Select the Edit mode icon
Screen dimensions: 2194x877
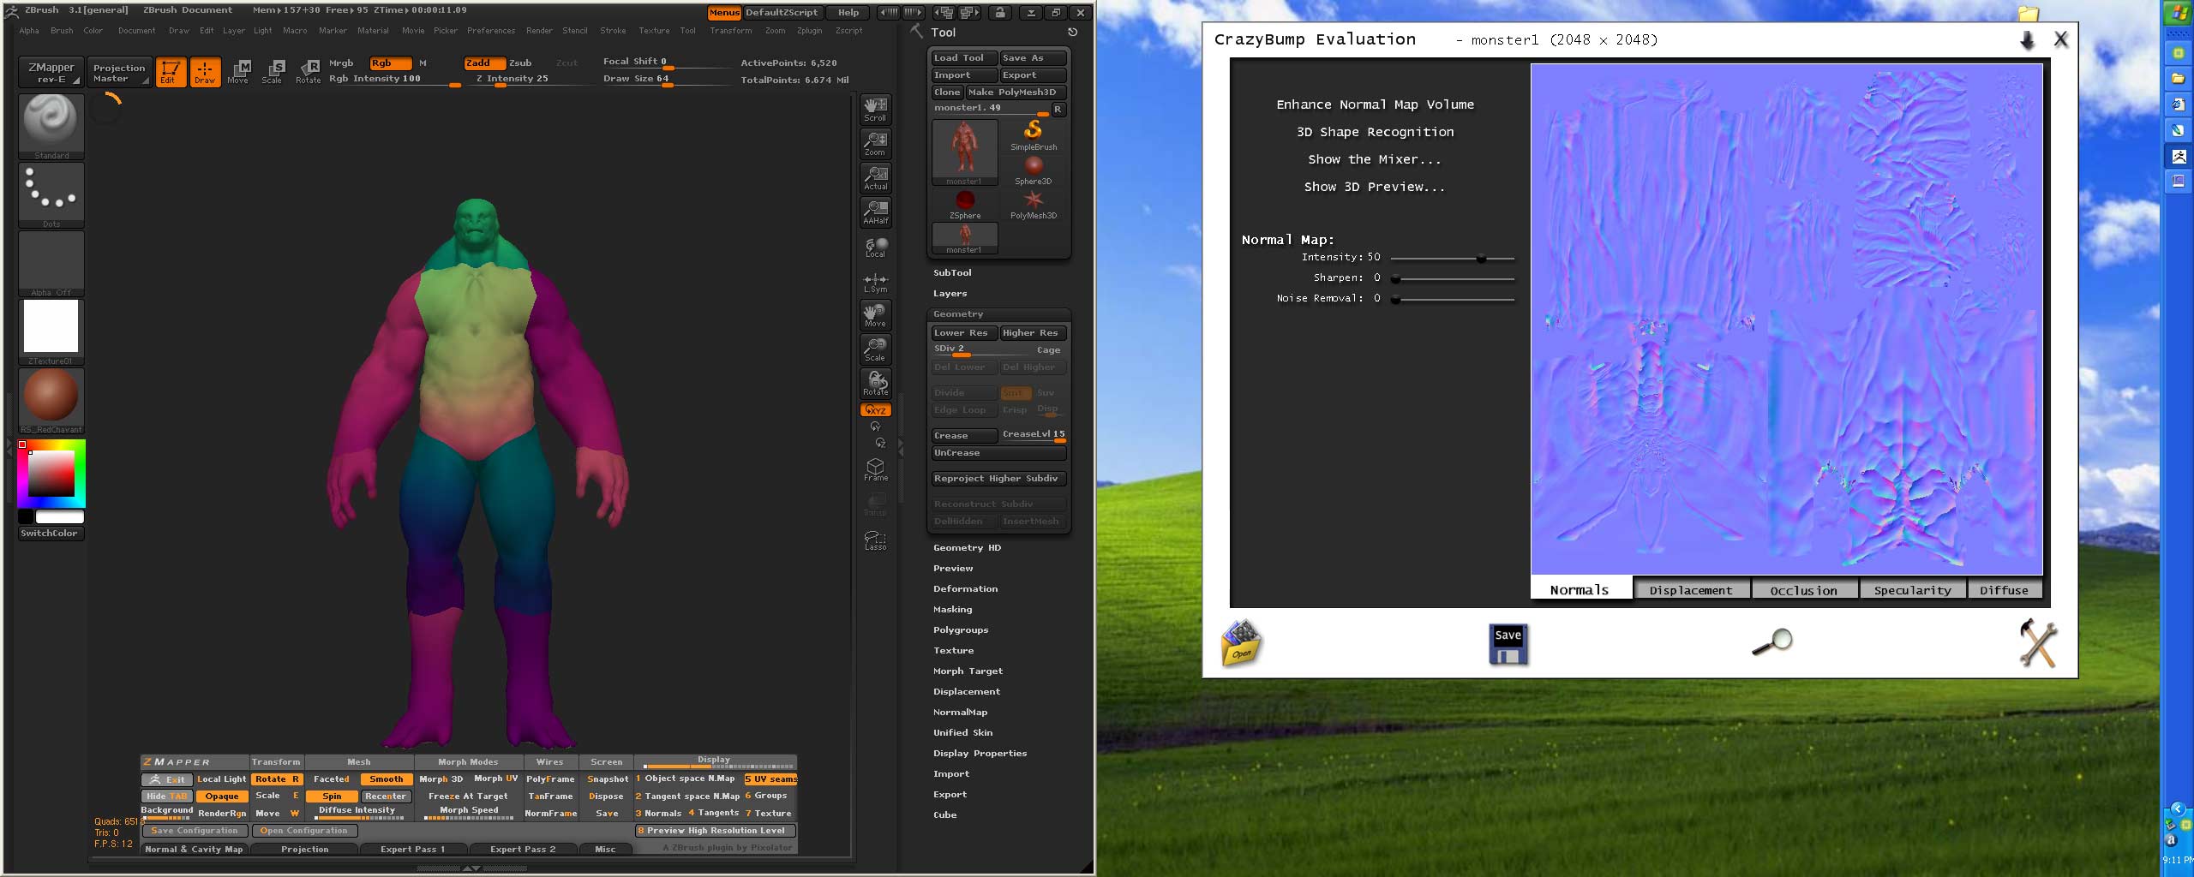(x=171, y=72)
